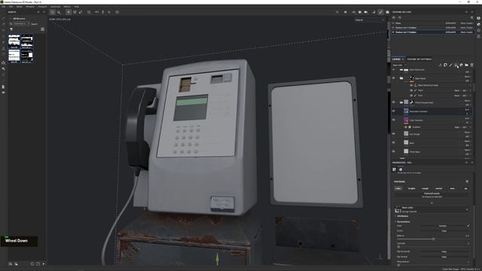Toggle visibility of the first Paint effect
The height and width of the screenshot is (271, 482).
click(411, 90)
